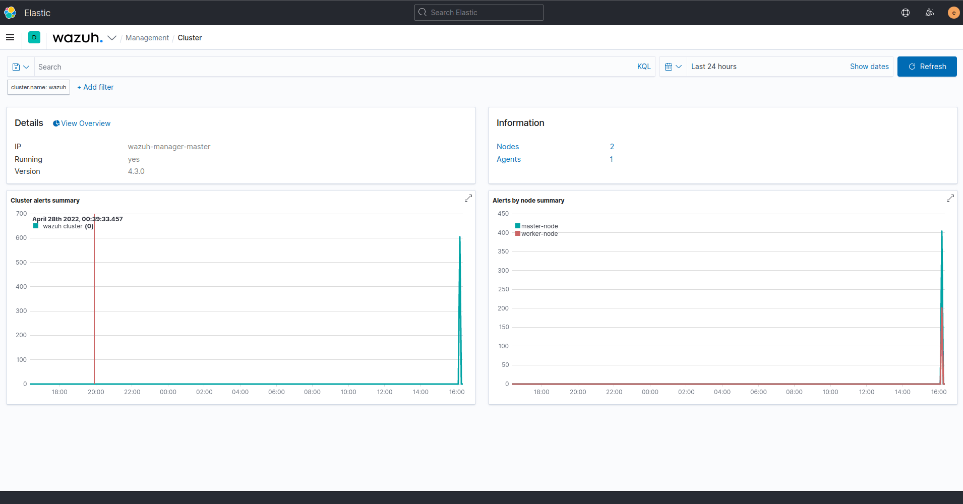Open the alerts bell icon in top bar

pos(930,13)
